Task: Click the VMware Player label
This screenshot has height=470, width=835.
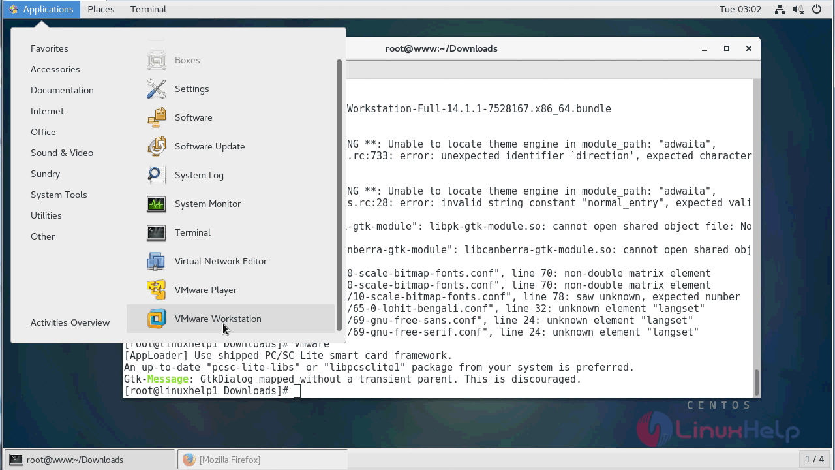Action: (205, 290)
